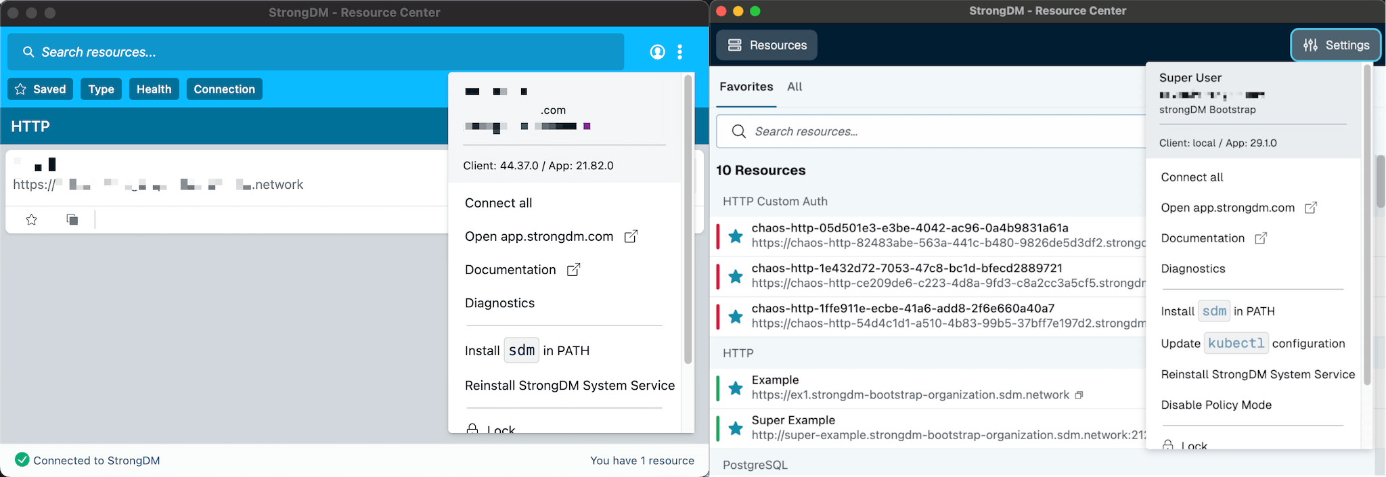This screenshot has height=477, width=1386.
Task: Click the green Connected checkmark status icon
Action: coord(22,460)
